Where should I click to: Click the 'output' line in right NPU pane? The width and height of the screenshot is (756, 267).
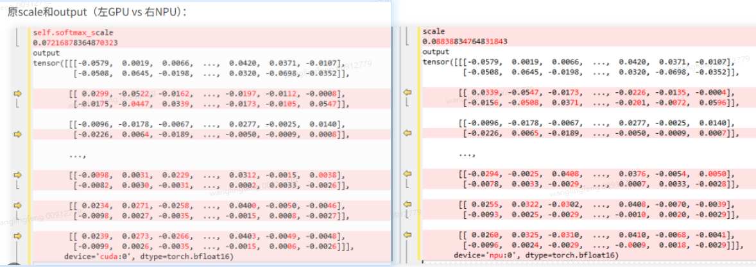pos(435,51)
